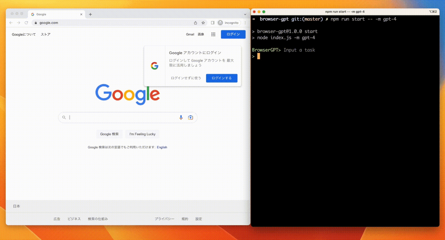This screenshot has height=240, width=445.
Task: Open 検索の仕組み footer link
Action: click(98, 219)
